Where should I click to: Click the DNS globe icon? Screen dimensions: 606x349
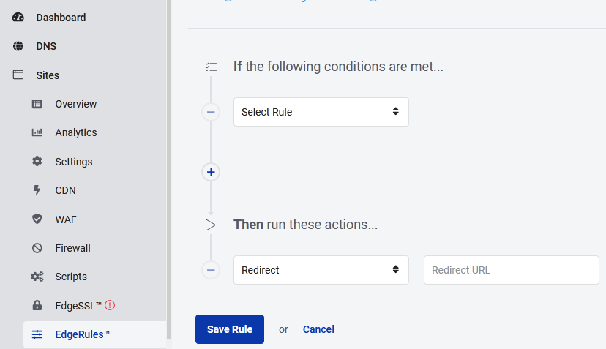coord(18,46)
